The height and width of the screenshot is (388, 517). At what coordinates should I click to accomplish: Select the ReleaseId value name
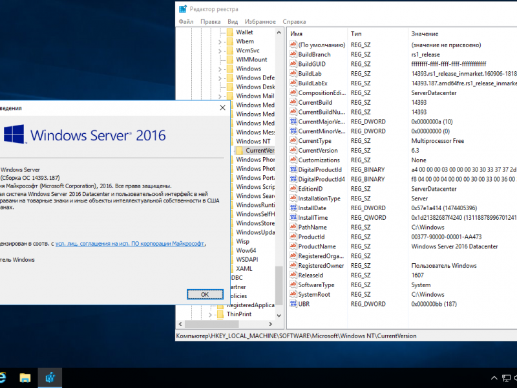(x=311, y=275)
